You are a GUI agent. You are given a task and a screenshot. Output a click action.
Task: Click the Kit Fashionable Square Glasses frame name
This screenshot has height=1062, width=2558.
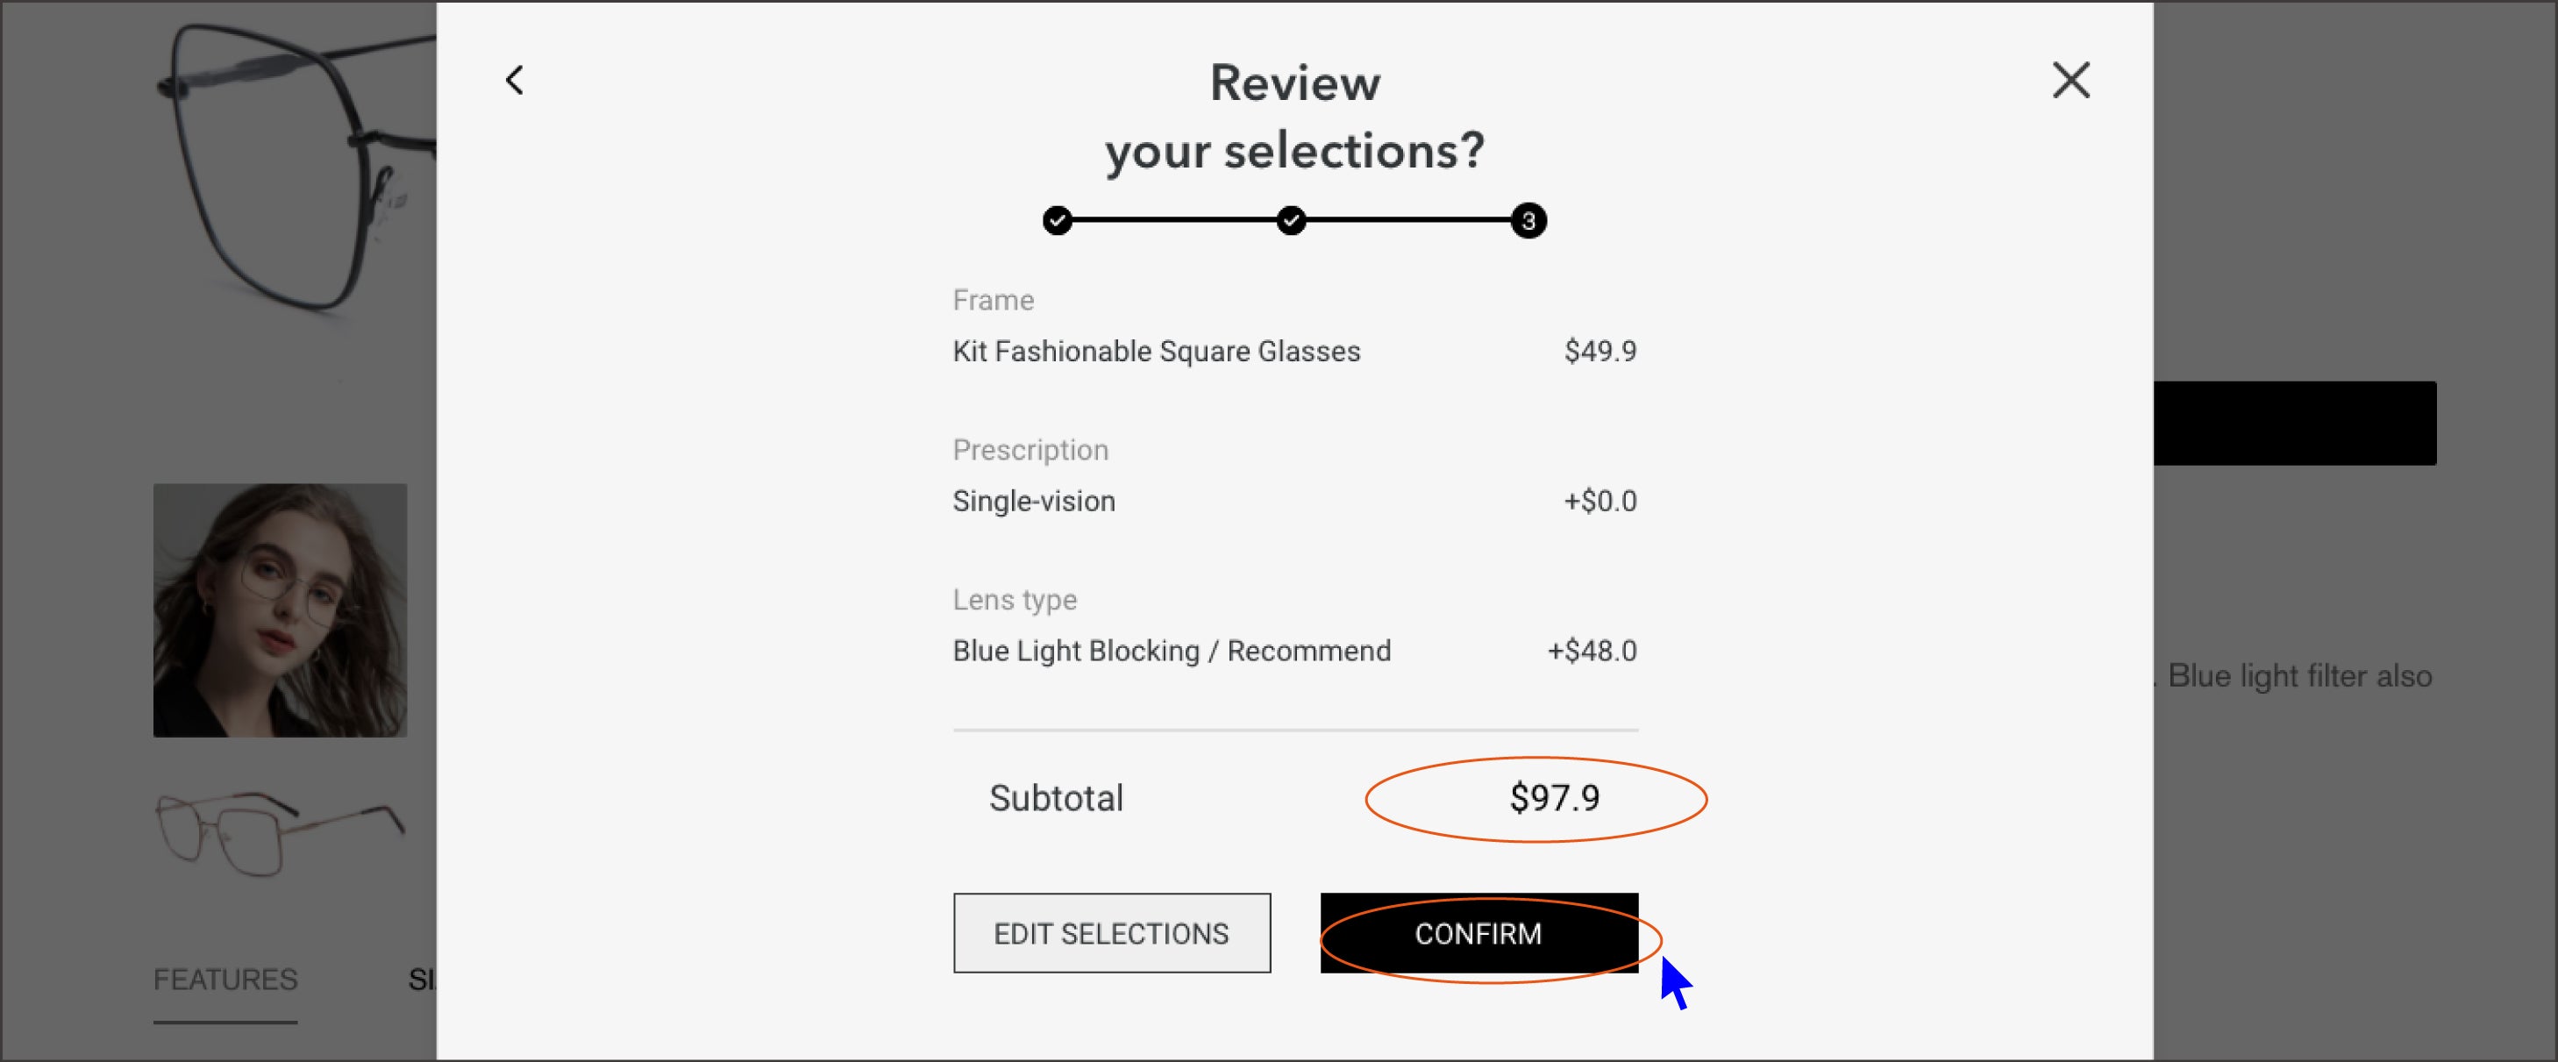1156,351
